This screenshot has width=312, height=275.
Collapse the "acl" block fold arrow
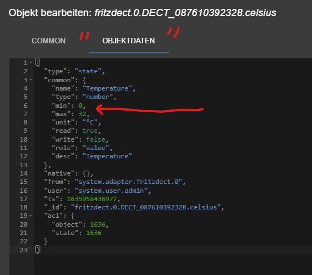point(31,216)
